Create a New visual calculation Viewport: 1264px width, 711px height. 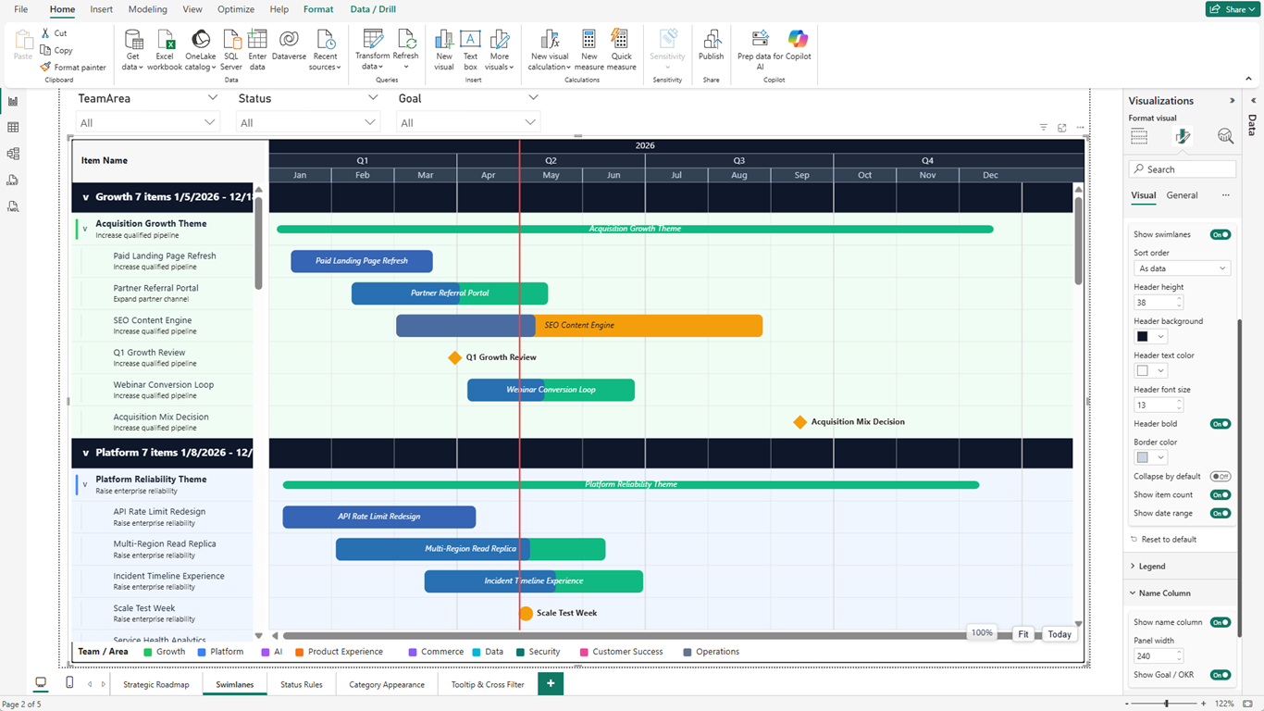550,50
